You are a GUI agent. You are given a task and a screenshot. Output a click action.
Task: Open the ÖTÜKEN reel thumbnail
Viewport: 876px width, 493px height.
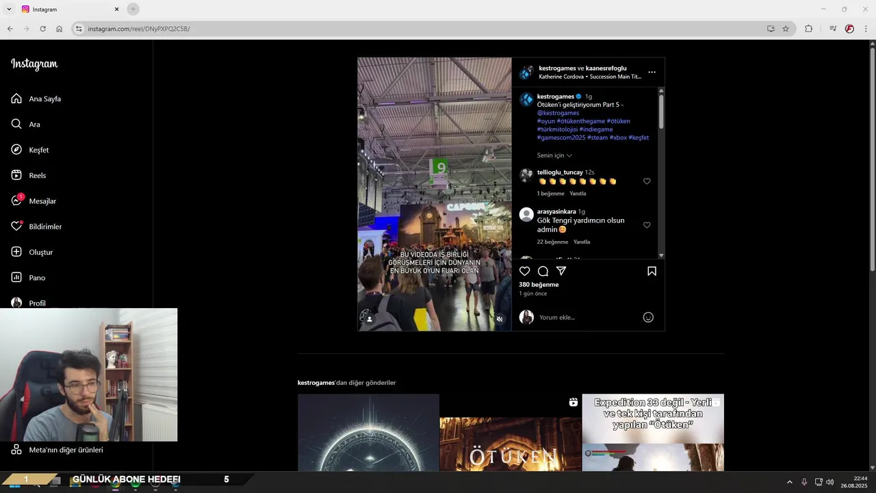tap(511, 432)
